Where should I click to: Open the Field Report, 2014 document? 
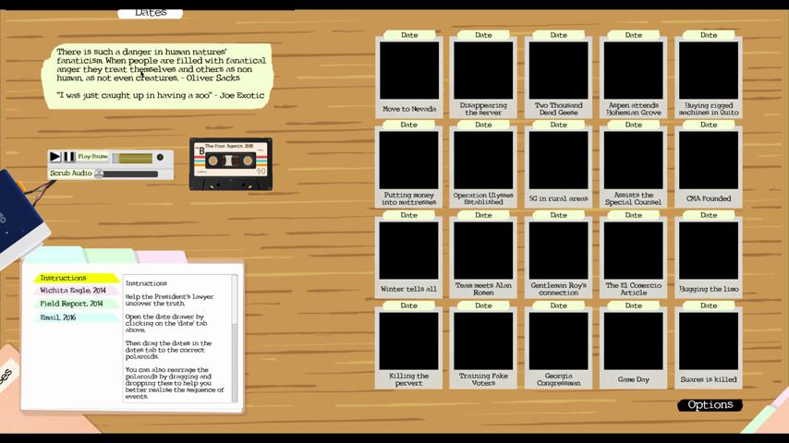tap(74, 304)
